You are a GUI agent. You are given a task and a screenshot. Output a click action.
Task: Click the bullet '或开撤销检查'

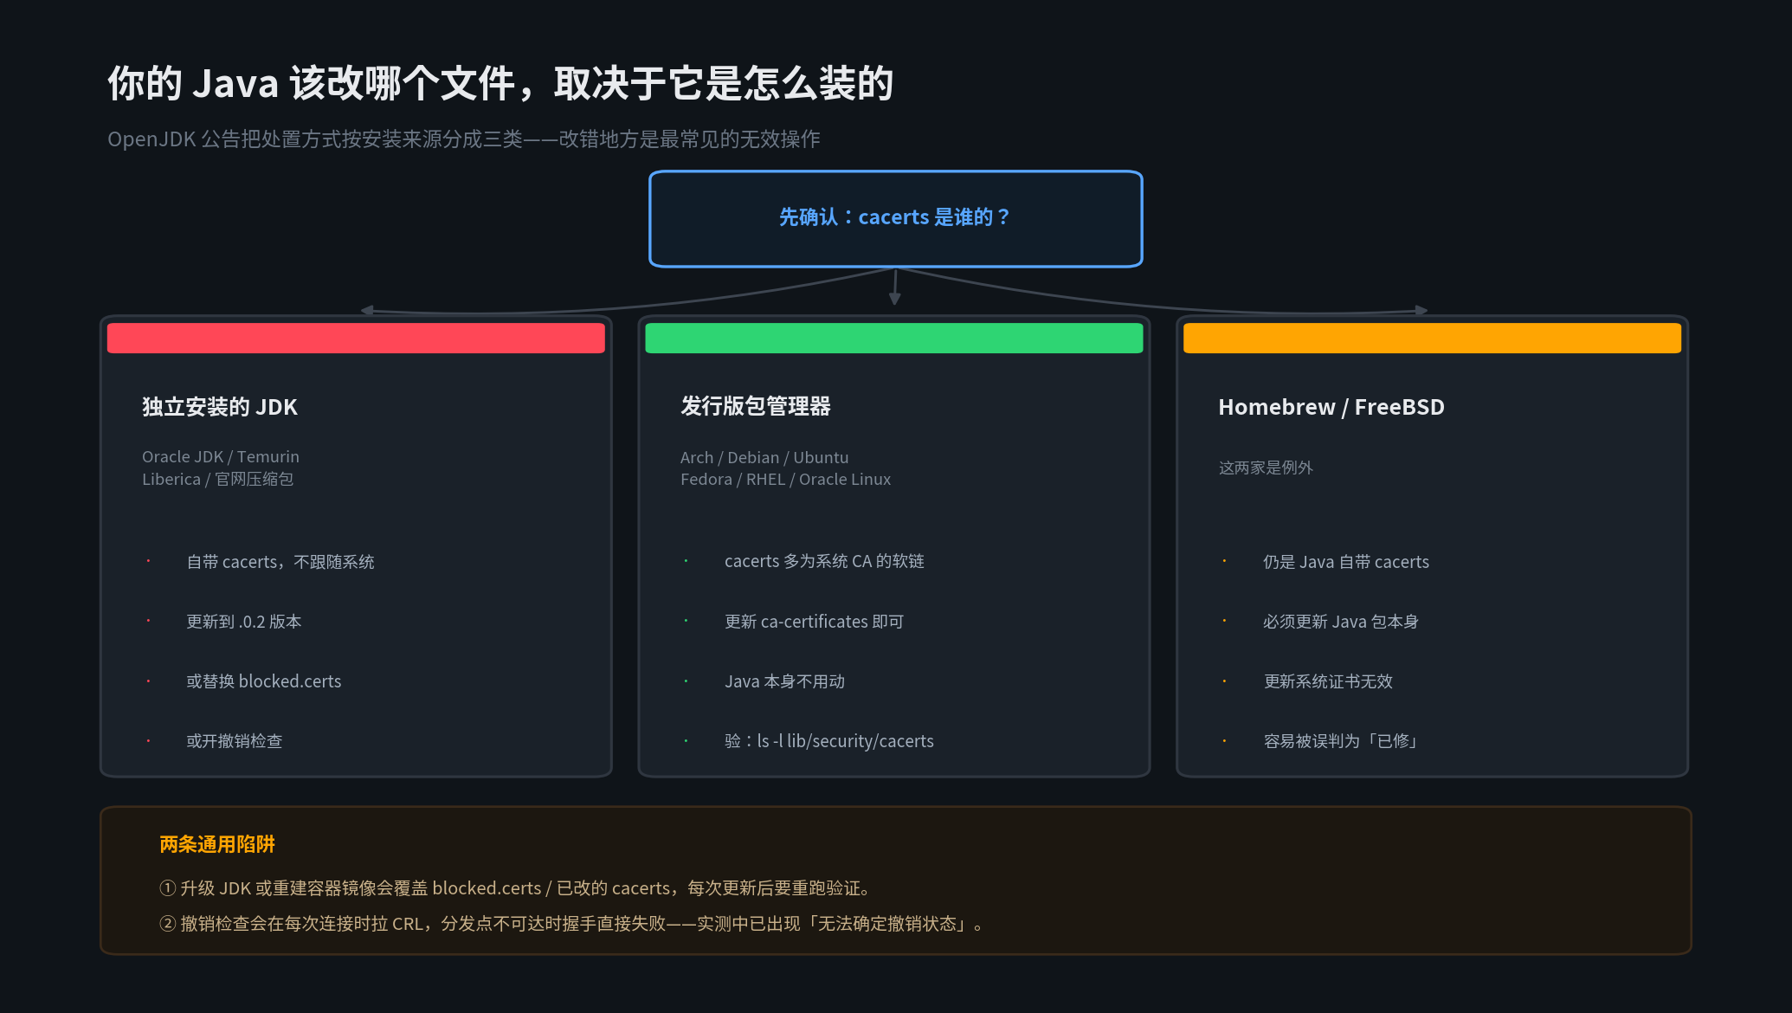point(235,741)
